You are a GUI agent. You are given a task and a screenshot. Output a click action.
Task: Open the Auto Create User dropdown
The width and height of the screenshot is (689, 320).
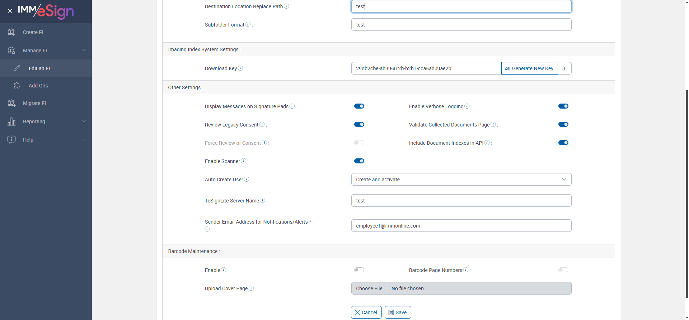461,180
